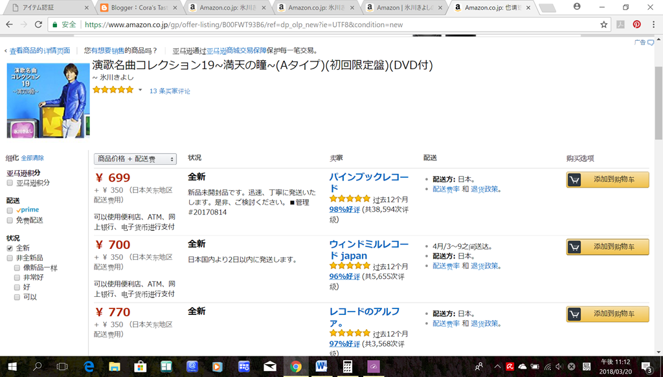Open 退货政策 link for the ¥699 offer
663x377 pixels.
[484, 189]
